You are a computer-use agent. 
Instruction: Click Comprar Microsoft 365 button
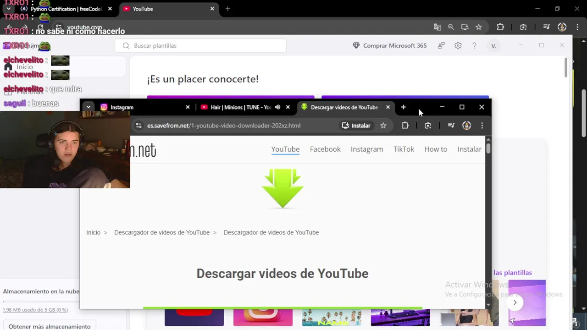click(x=389, y=46)
